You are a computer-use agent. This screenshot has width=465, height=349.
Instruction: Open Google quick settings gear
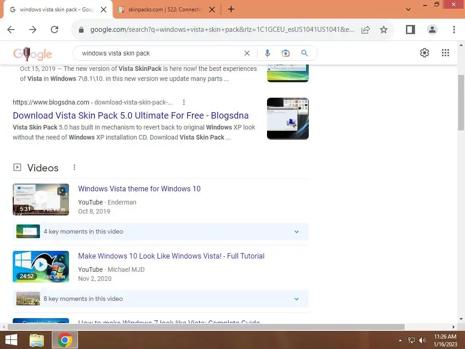pos(425,53)
